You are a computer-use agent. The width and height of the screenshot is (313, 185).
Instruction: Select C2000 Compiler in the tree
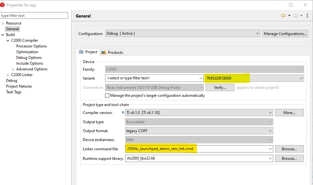(25, 40)
